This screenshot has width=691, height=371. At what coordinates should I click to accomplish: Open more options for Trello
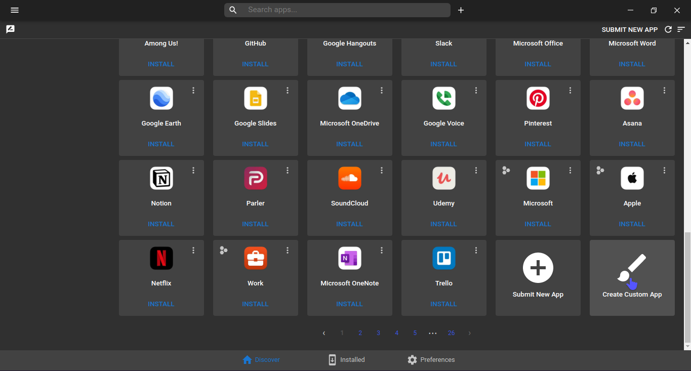(x=476, y=251)
